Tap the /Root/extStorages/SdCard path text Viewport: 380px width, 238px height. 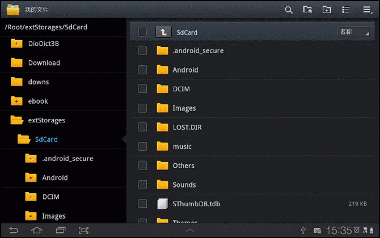[46, 27]
